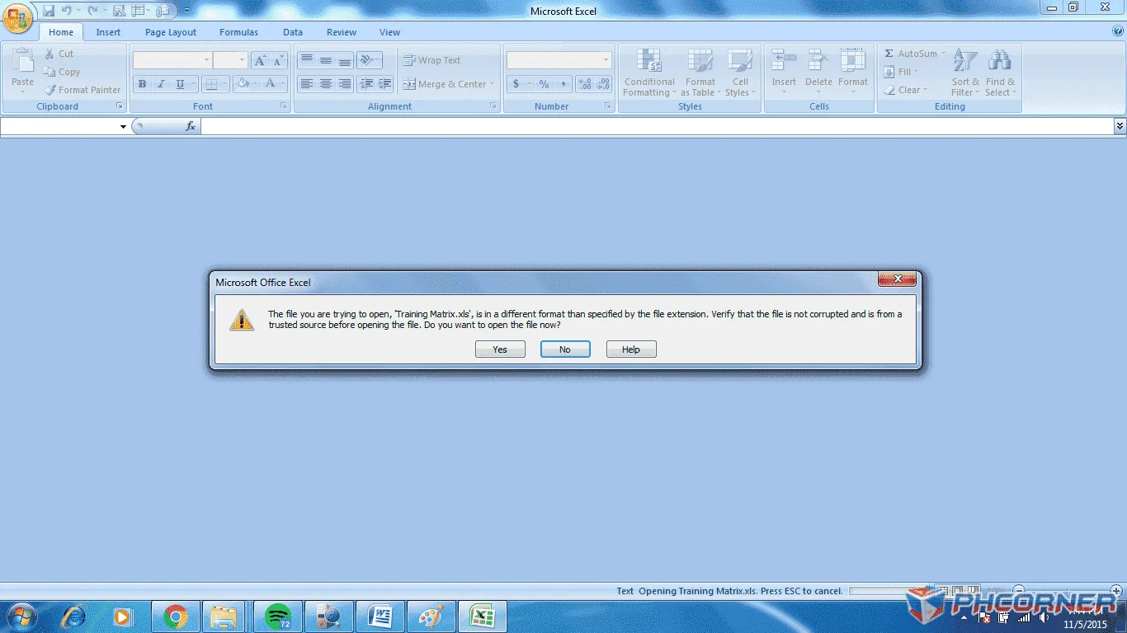The image size is (1127, 633).
Task: Click the Decrease Font Size icon
Action: coord(278,60)
